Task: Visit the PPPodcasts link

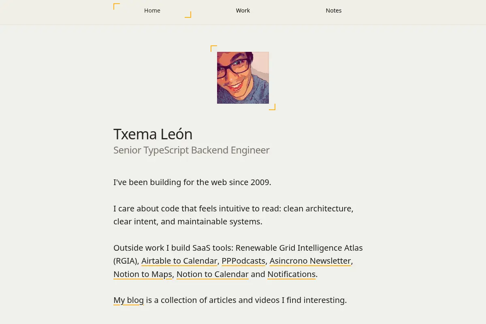Action: [x=243, y=261]
